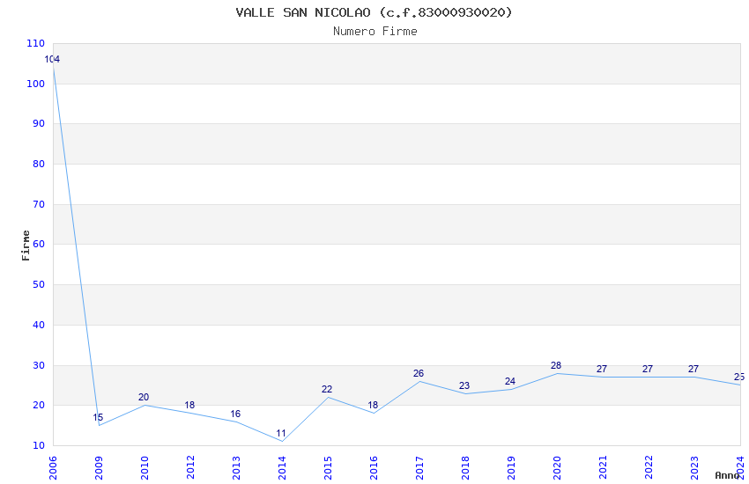The width and height of the screenshot is (749, 484).
Task: Click the y-axis value 80
Action: point(39,164)
